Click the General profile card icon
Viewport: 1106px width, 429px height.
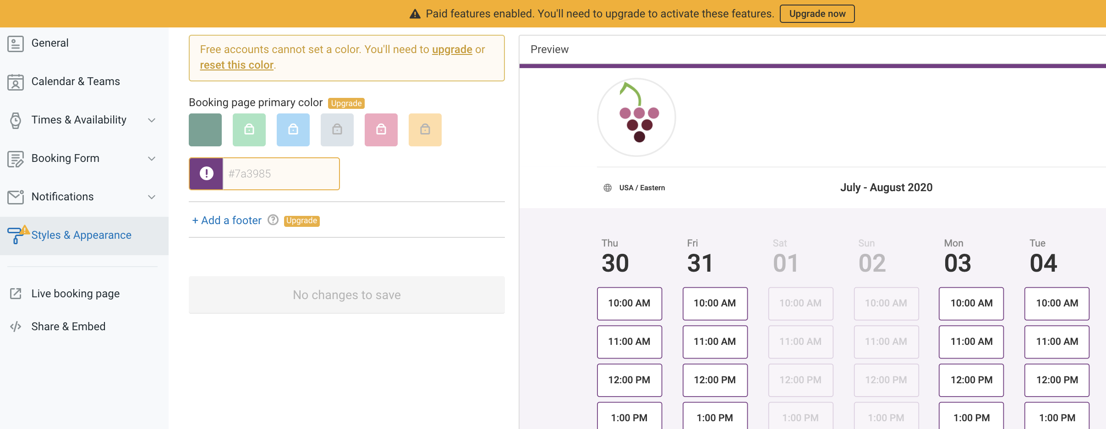pos(16,43)
